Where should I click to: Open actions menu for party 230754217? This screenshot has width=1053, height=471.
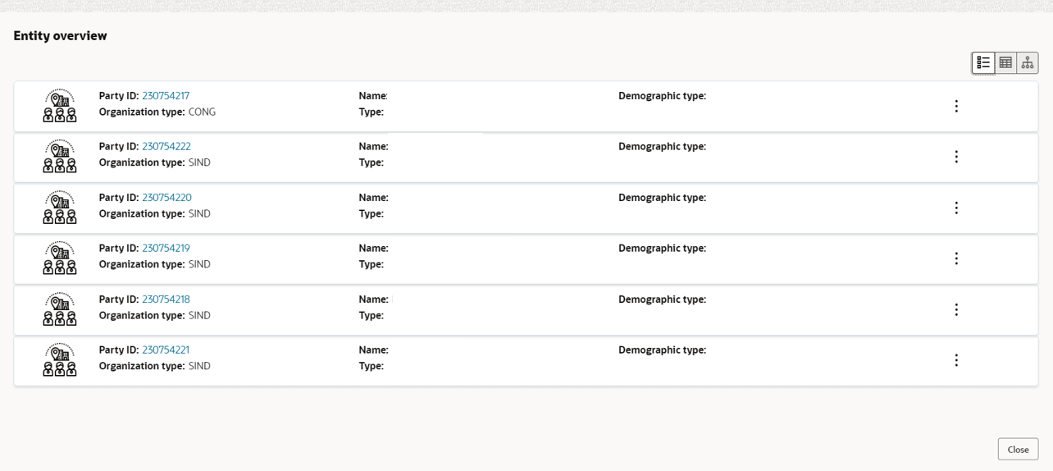956,107
